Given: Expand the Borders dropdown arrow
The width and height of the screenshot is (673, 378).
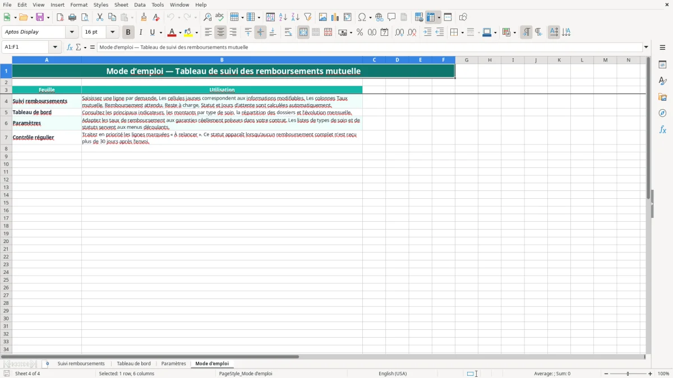Looking at the screenshot, I should coord(462,32).
